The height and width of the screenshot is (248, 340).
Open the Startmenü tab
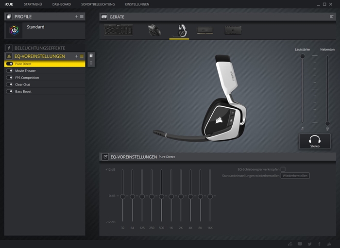[33, 4]
